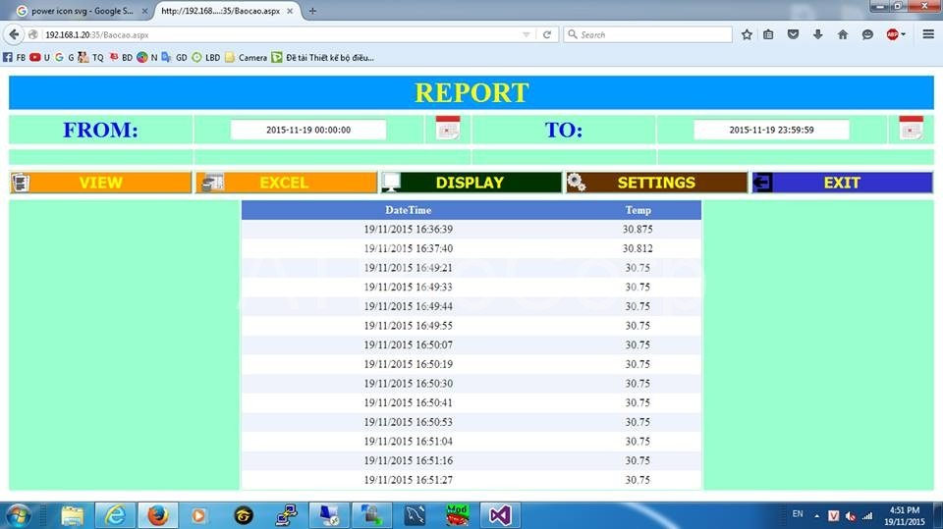Open the Firefox hamburger menu

(928, 34)
